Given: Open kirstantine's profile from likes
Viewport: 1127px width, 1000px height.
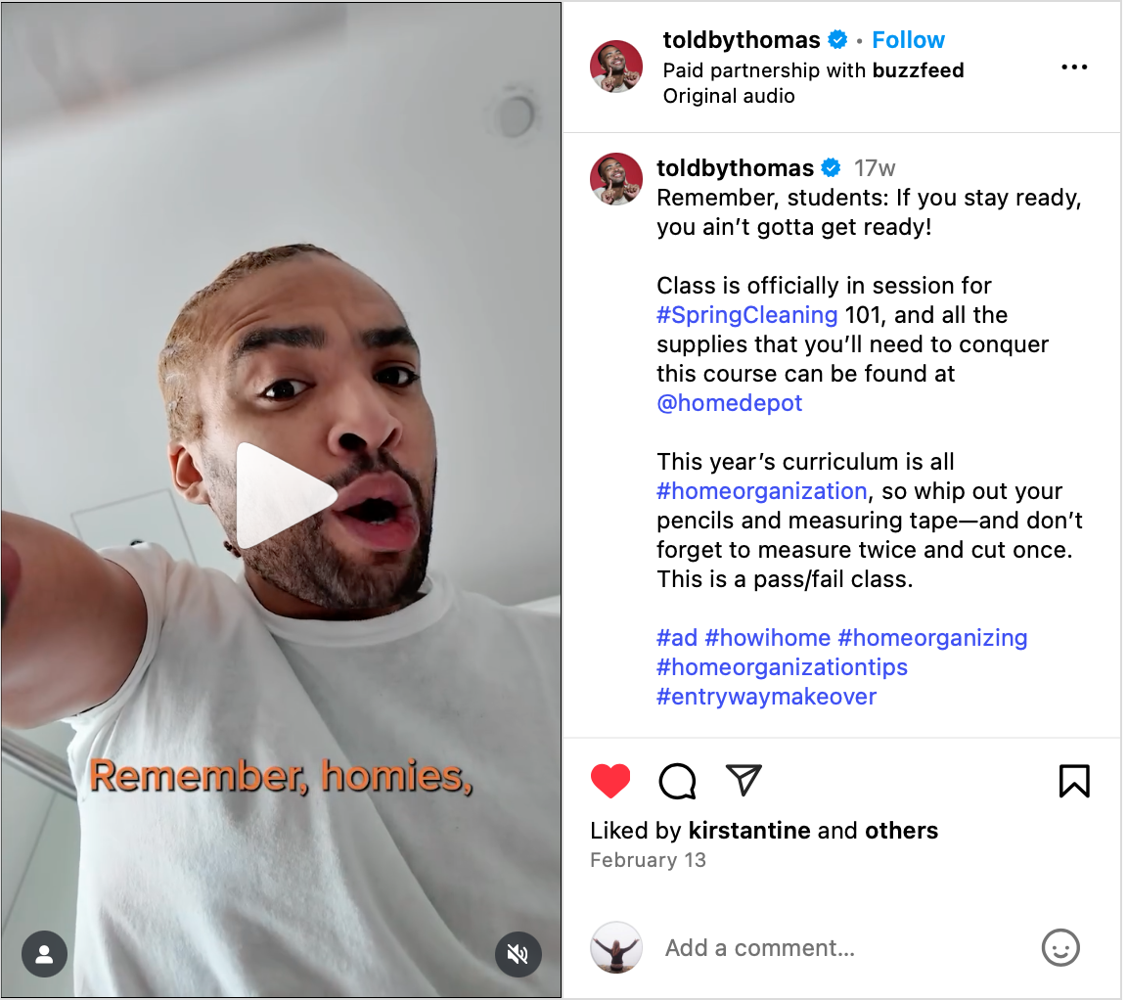Looking at the screenshot, I should [x=749, y=831].
